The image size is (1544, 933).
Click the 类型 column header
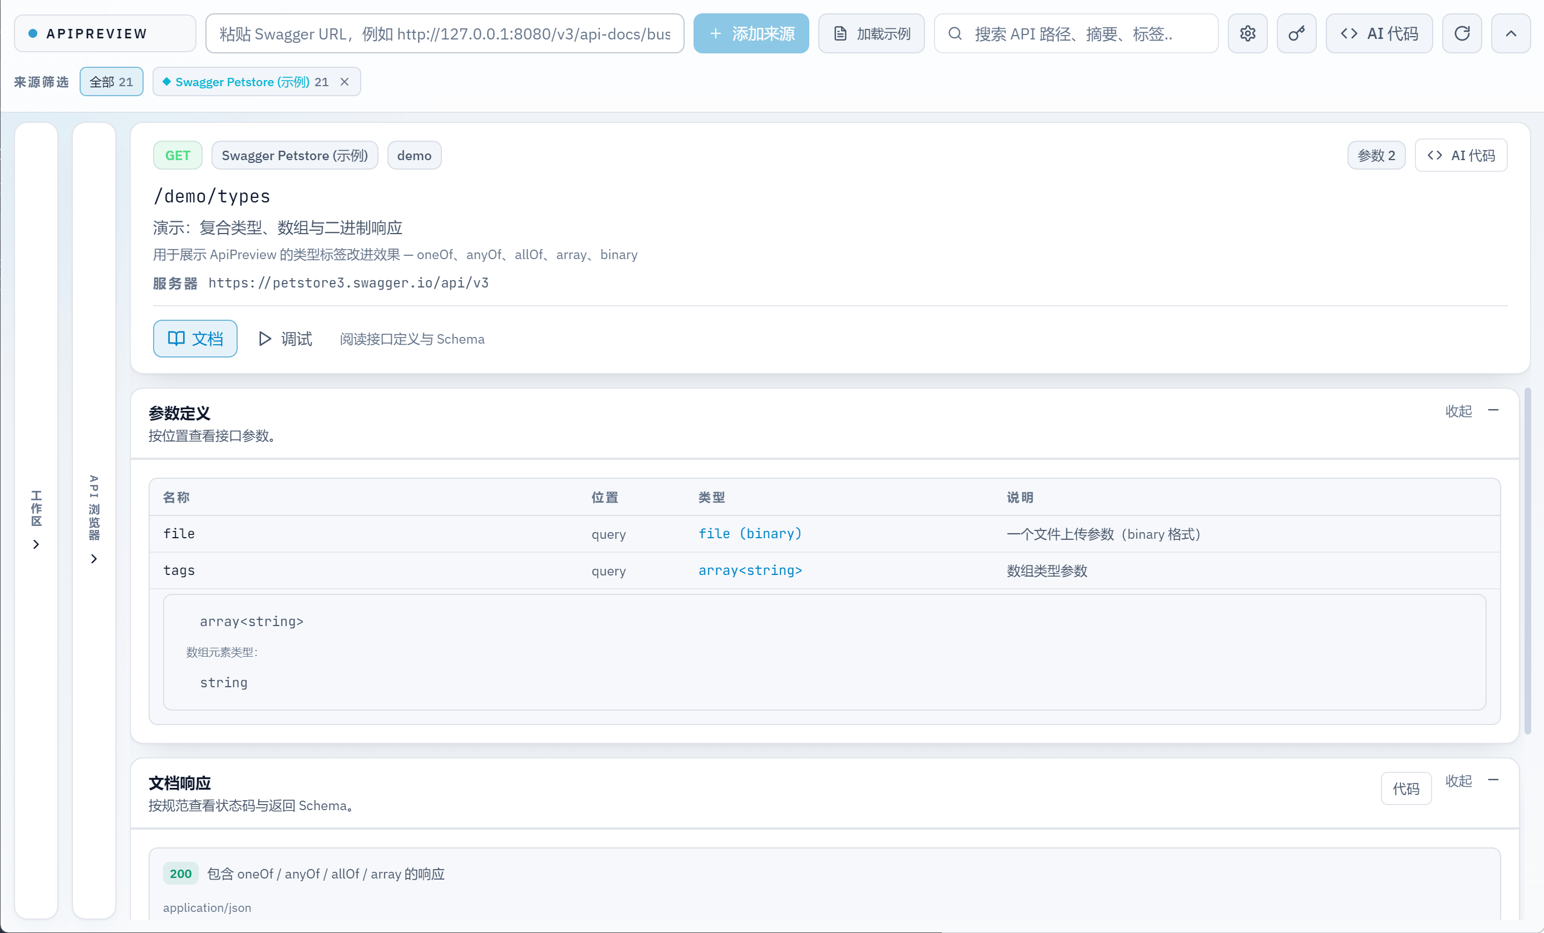(711, 497)
